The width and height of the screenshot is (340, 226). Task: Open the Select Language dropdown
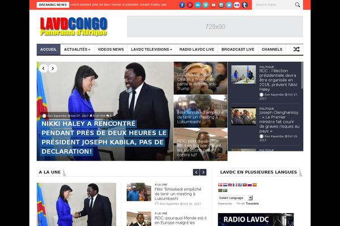235,198
